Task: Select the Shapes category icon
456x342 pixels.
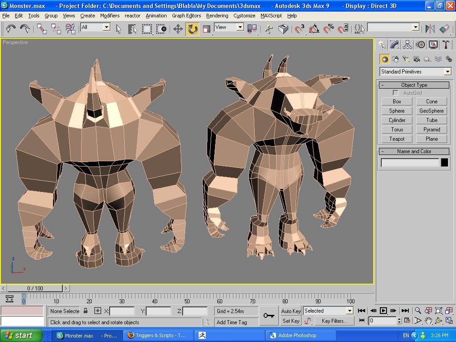Action: [x=395, y=59]
